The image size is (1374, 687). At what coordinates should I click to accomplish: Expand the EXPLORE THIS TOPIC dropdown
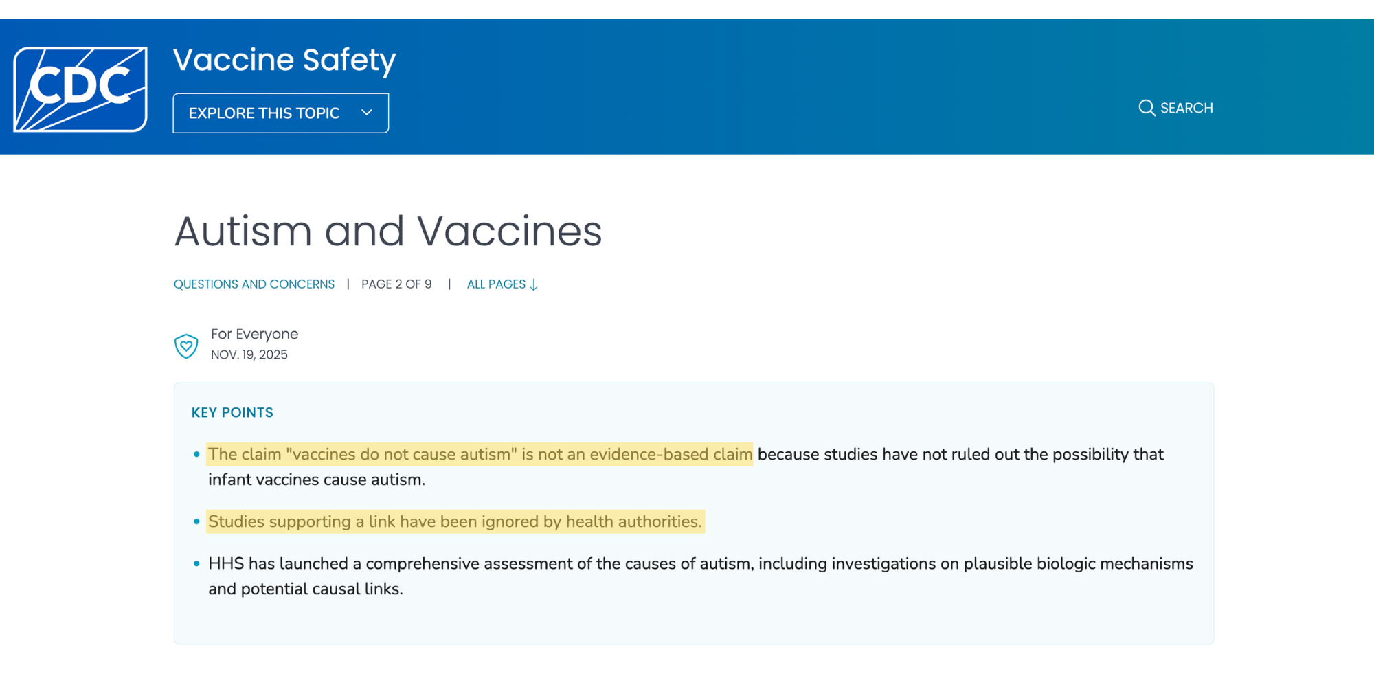280,113
